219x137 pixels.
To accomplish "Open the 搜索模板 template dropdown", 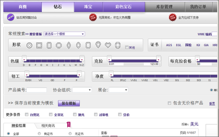I will tap(64, 34).
